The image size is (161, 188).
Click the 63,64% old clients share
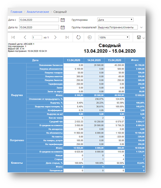[141, 163]
